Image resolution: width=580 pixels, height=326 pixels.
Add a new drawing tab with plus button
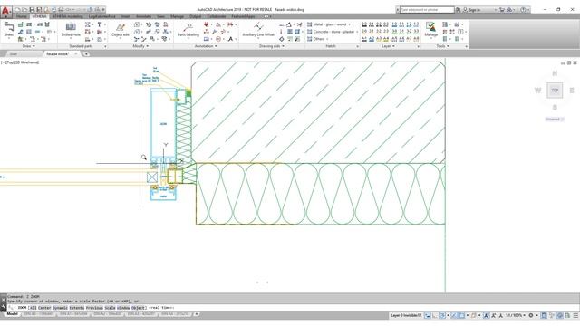[86, 54]
